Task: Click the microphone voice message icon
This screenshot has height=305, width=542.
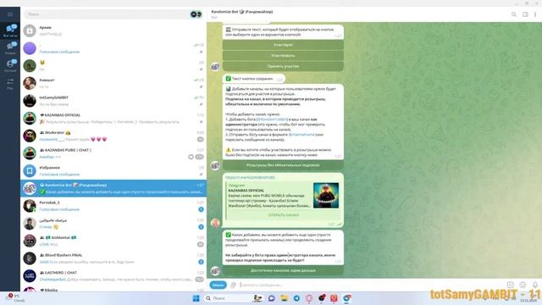Action: [x=535, y=285]
